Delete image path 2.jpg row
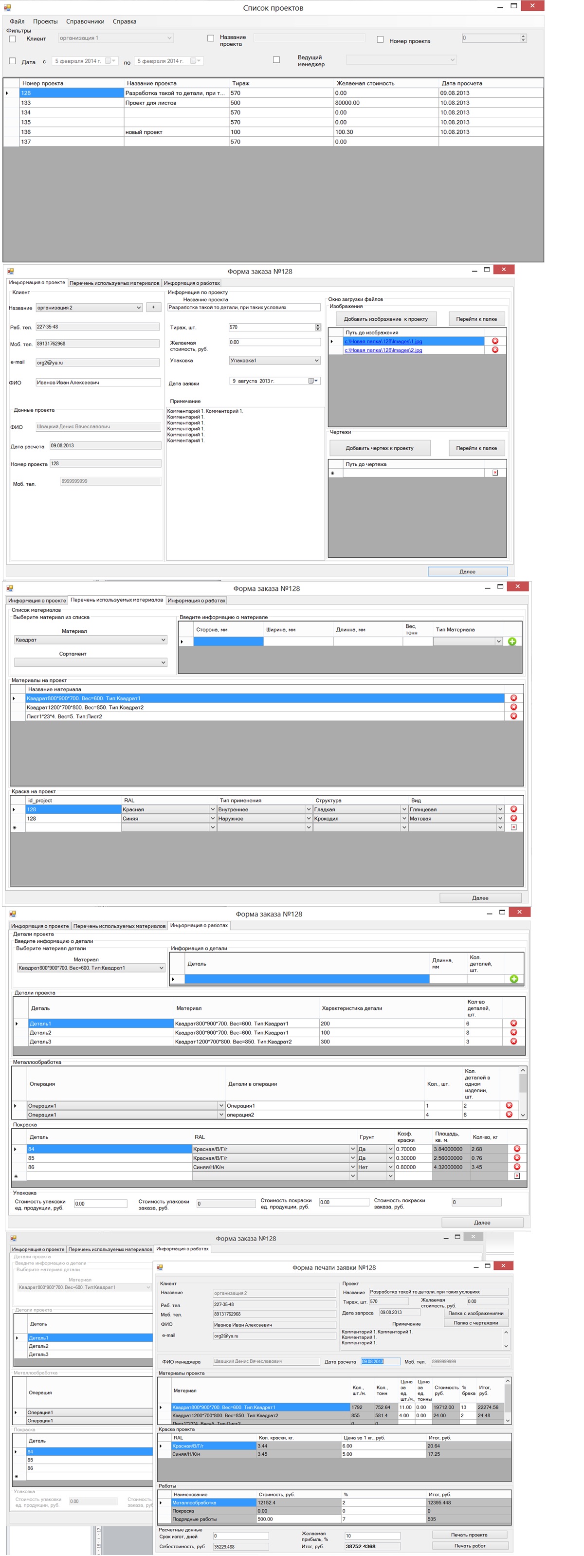Viewport: 584px width, 1556px height. (494, 350)
